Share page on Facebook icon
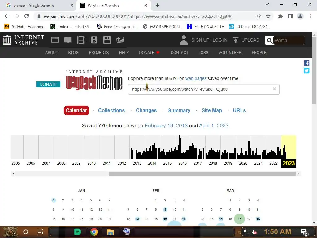The image size is (317, 238). point(306,63)
